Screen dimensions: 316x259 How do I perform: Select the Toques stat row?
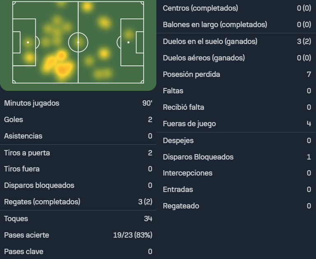coord(78,219)
